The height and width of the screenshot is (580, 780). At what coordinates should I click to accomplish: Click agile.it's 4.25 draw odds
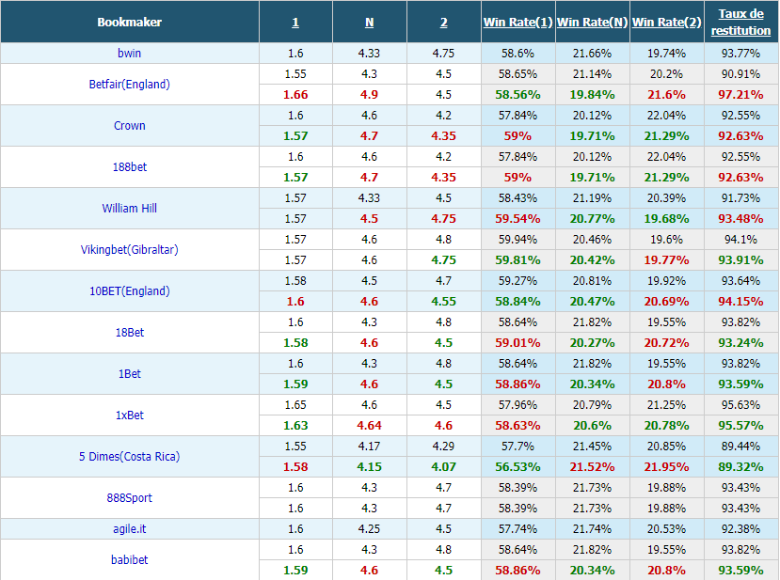369,529
